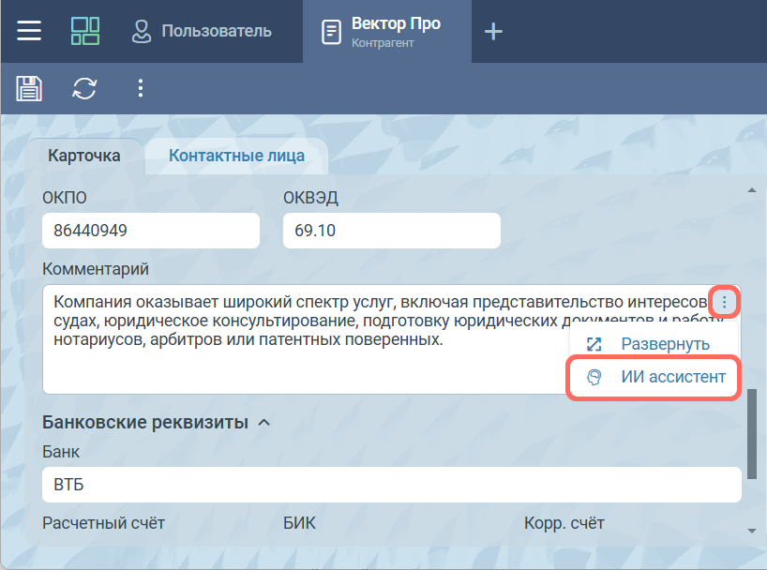
Task: Focus the Банк field containing ВТБ
Action: point(391,485)
